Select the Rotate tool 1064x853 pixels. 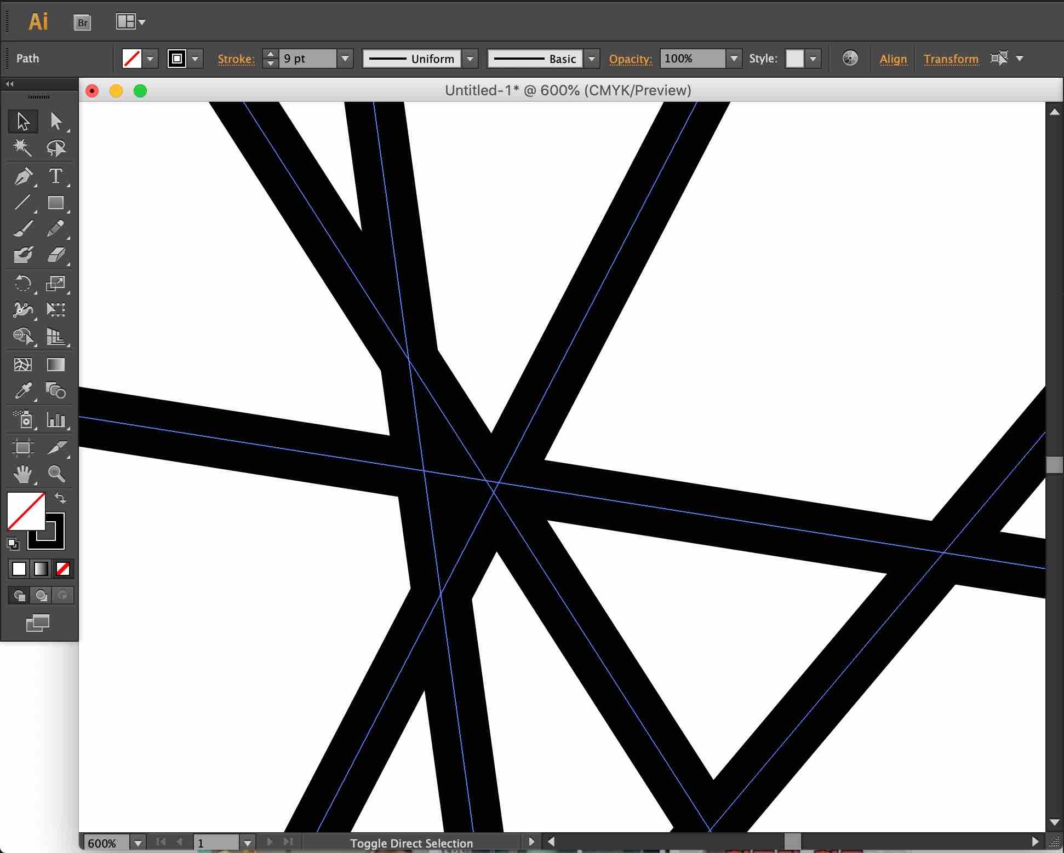[x=23, y=283]
